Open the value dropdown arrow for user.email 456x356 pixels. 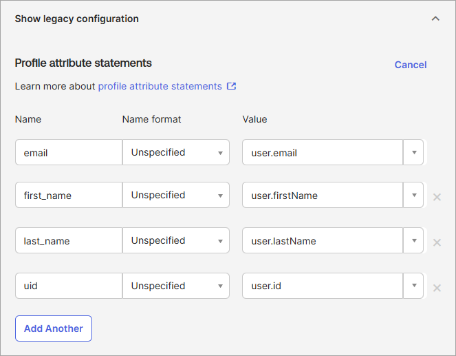[413, 152]
